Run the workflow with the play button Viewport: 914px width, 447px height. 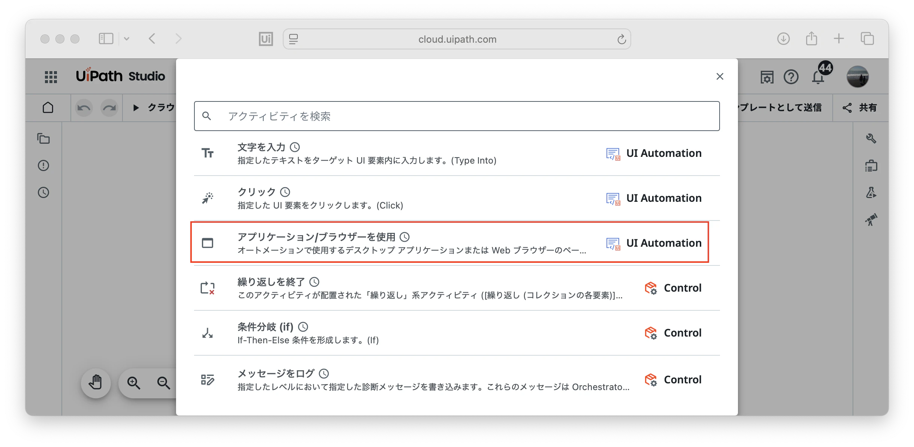click(x=136, y=108)
